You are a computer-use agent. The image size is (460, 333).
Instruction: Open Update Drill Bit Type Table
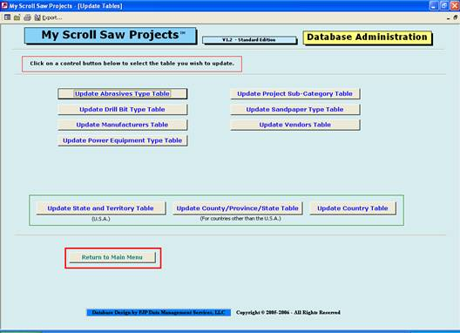(122, 109)
